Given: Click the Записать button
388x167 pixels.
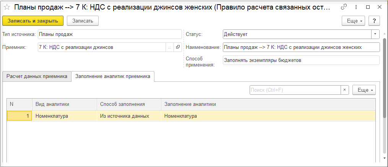Looking at the screenshot, I should tap(83, 21).
